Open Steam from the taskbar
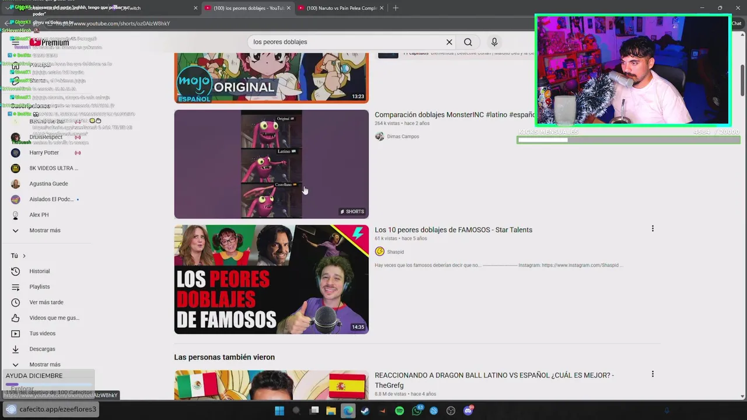The width and height of the screenshot is (747, 420). point(365,411)
